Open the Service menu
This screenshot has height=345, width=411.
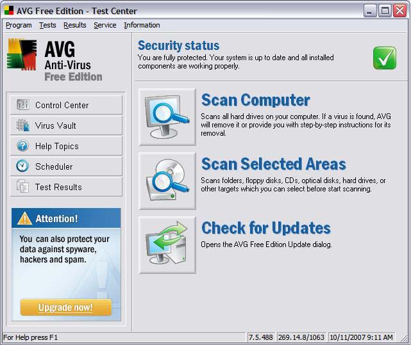pyautogui.click(x=105, y=25)
